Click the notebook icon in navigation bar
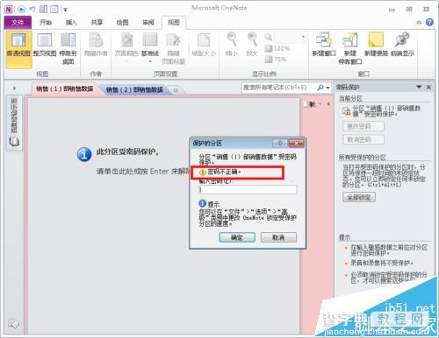 [x=14, y=142]
